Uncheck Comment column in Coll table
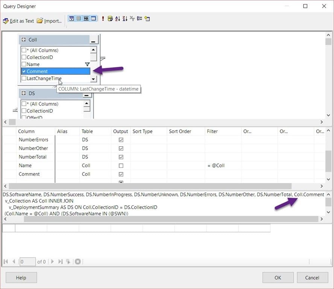The width and height of the screenshot is (334, 289). pos(24,71)
